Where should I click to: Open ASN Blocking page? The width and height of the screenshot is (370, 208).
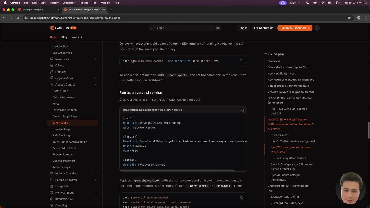(61, 135)
